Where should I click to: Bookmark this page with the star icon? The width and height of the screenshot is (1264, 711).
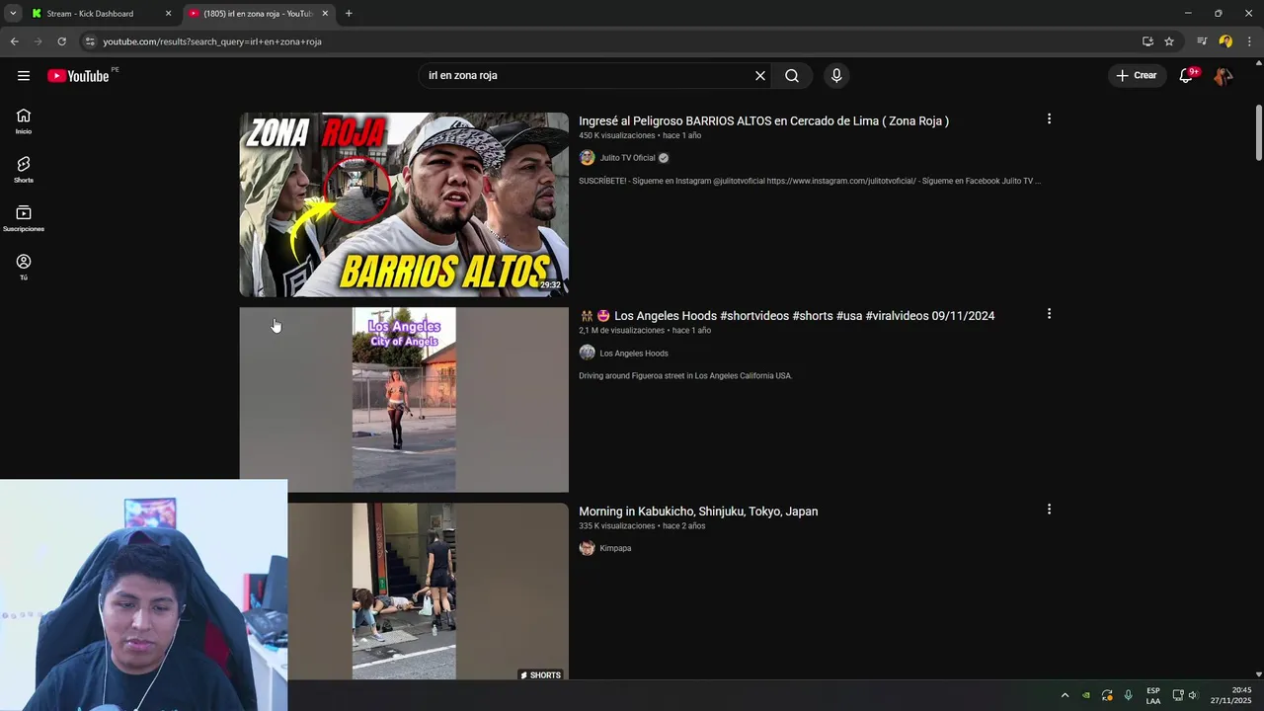point(1169,41)
